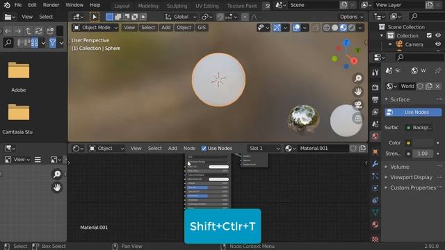
Task: Switch to the Sculpting workspace tab
Action: 177,6
